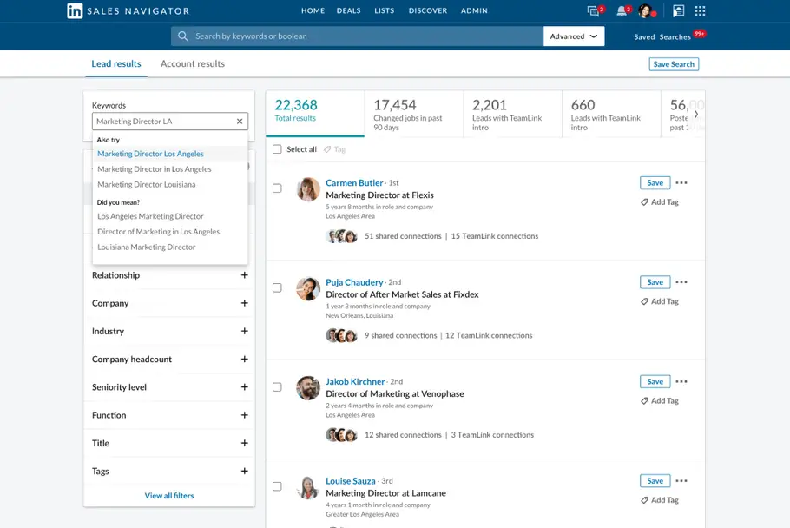Viewport: 790px width, 528px height.
Task: Open the notes panel icon near messaging
Action: (679, 10)
